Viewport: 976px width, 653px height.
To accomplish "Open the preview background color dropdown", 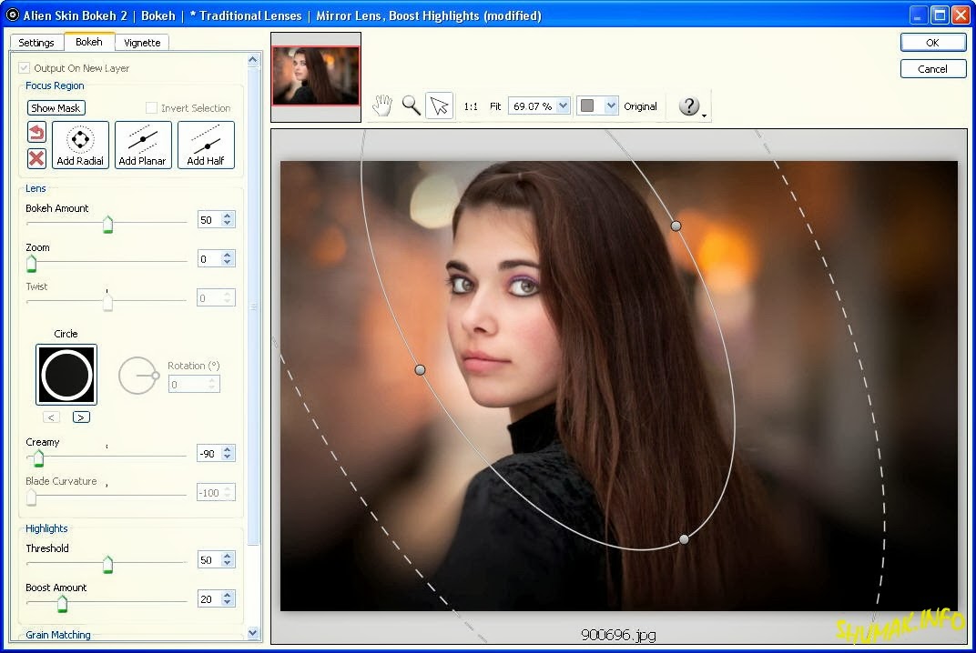I will (x=611, y=105).
